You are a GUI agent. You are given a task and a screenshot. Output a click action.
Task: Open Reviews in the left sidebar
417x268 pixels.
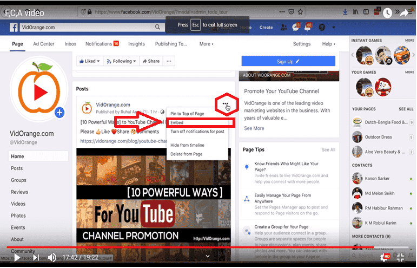pyautogui.click(x=19, y=192)
